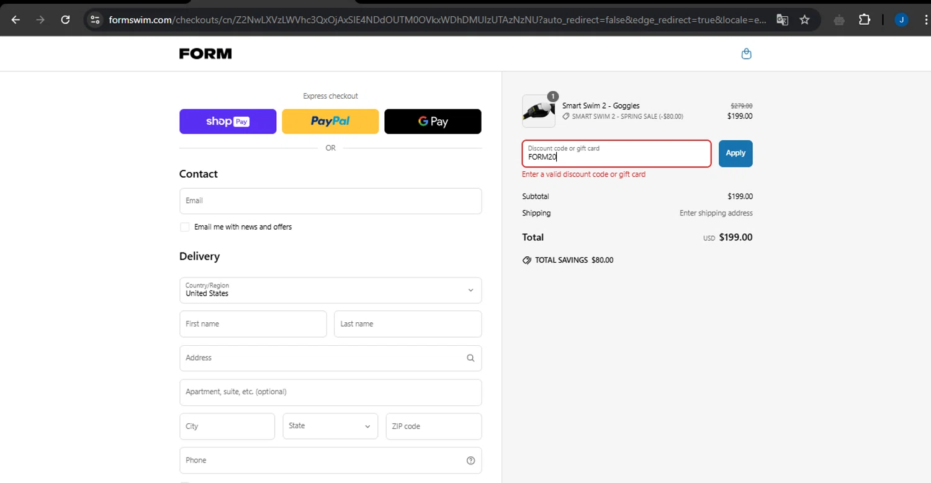Click the FORM logo
The width and height of the screenshot is (931, 483).
pyautogui.click(x=205, y=54)
